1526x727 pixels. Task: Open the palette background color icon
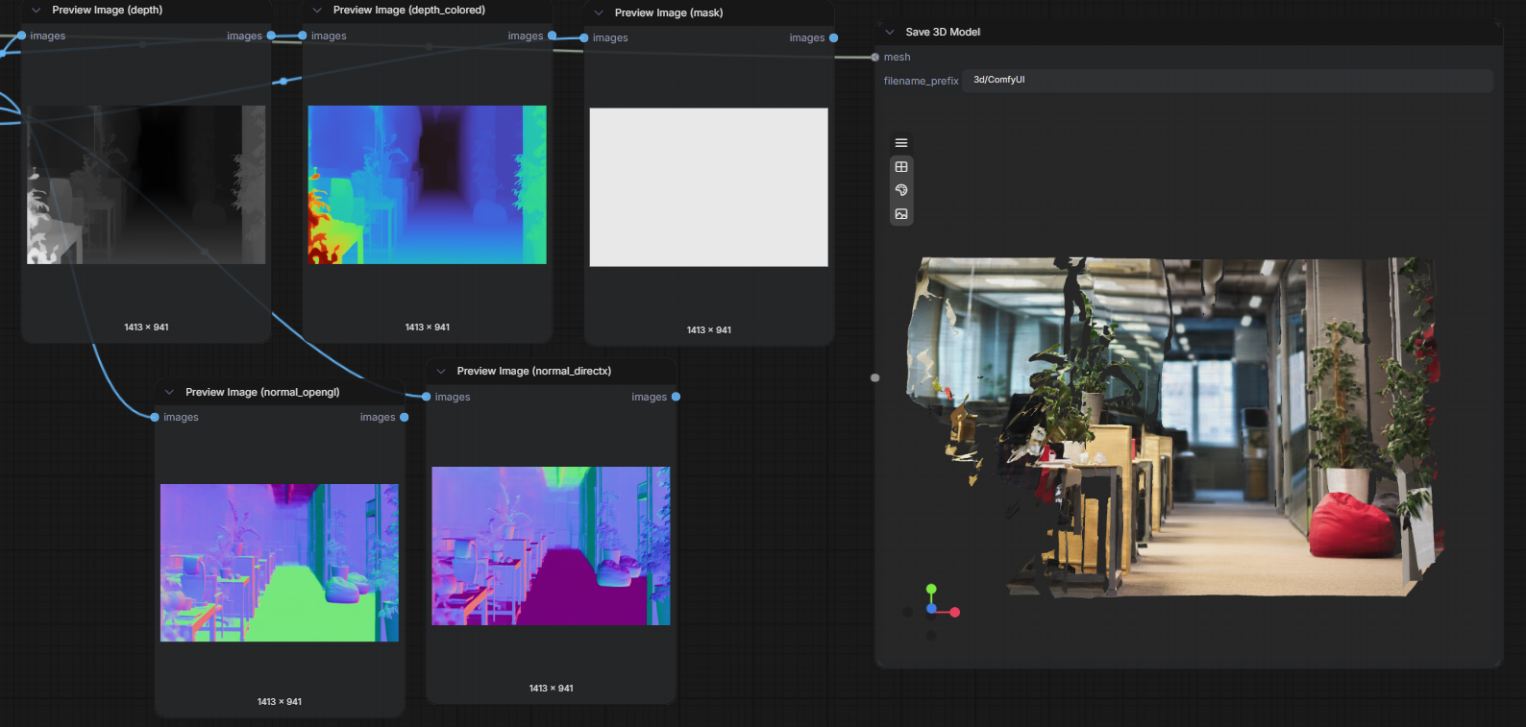[x=901, y=190]
